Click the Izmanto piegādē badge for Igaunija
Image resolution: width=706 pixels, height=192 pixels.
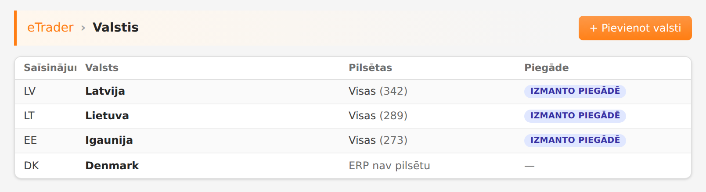pyautogui.click(x=575, y=140)
